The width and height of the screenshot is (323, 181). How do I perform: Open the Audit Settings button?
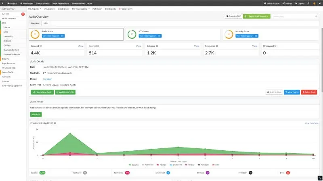274,92
